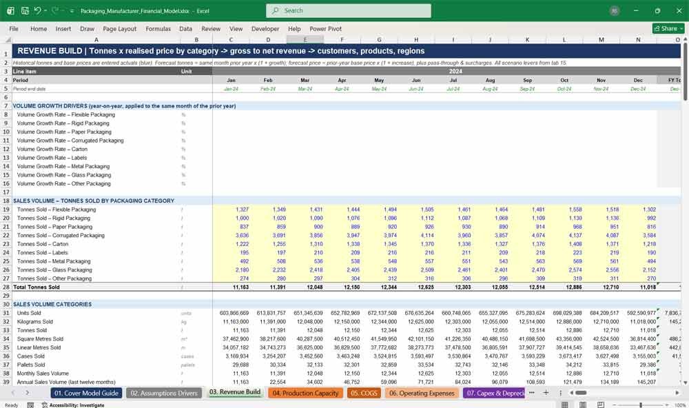
Task: Switch to 07. Capex & Depreci sheet
Action: [x=494, y=393]
